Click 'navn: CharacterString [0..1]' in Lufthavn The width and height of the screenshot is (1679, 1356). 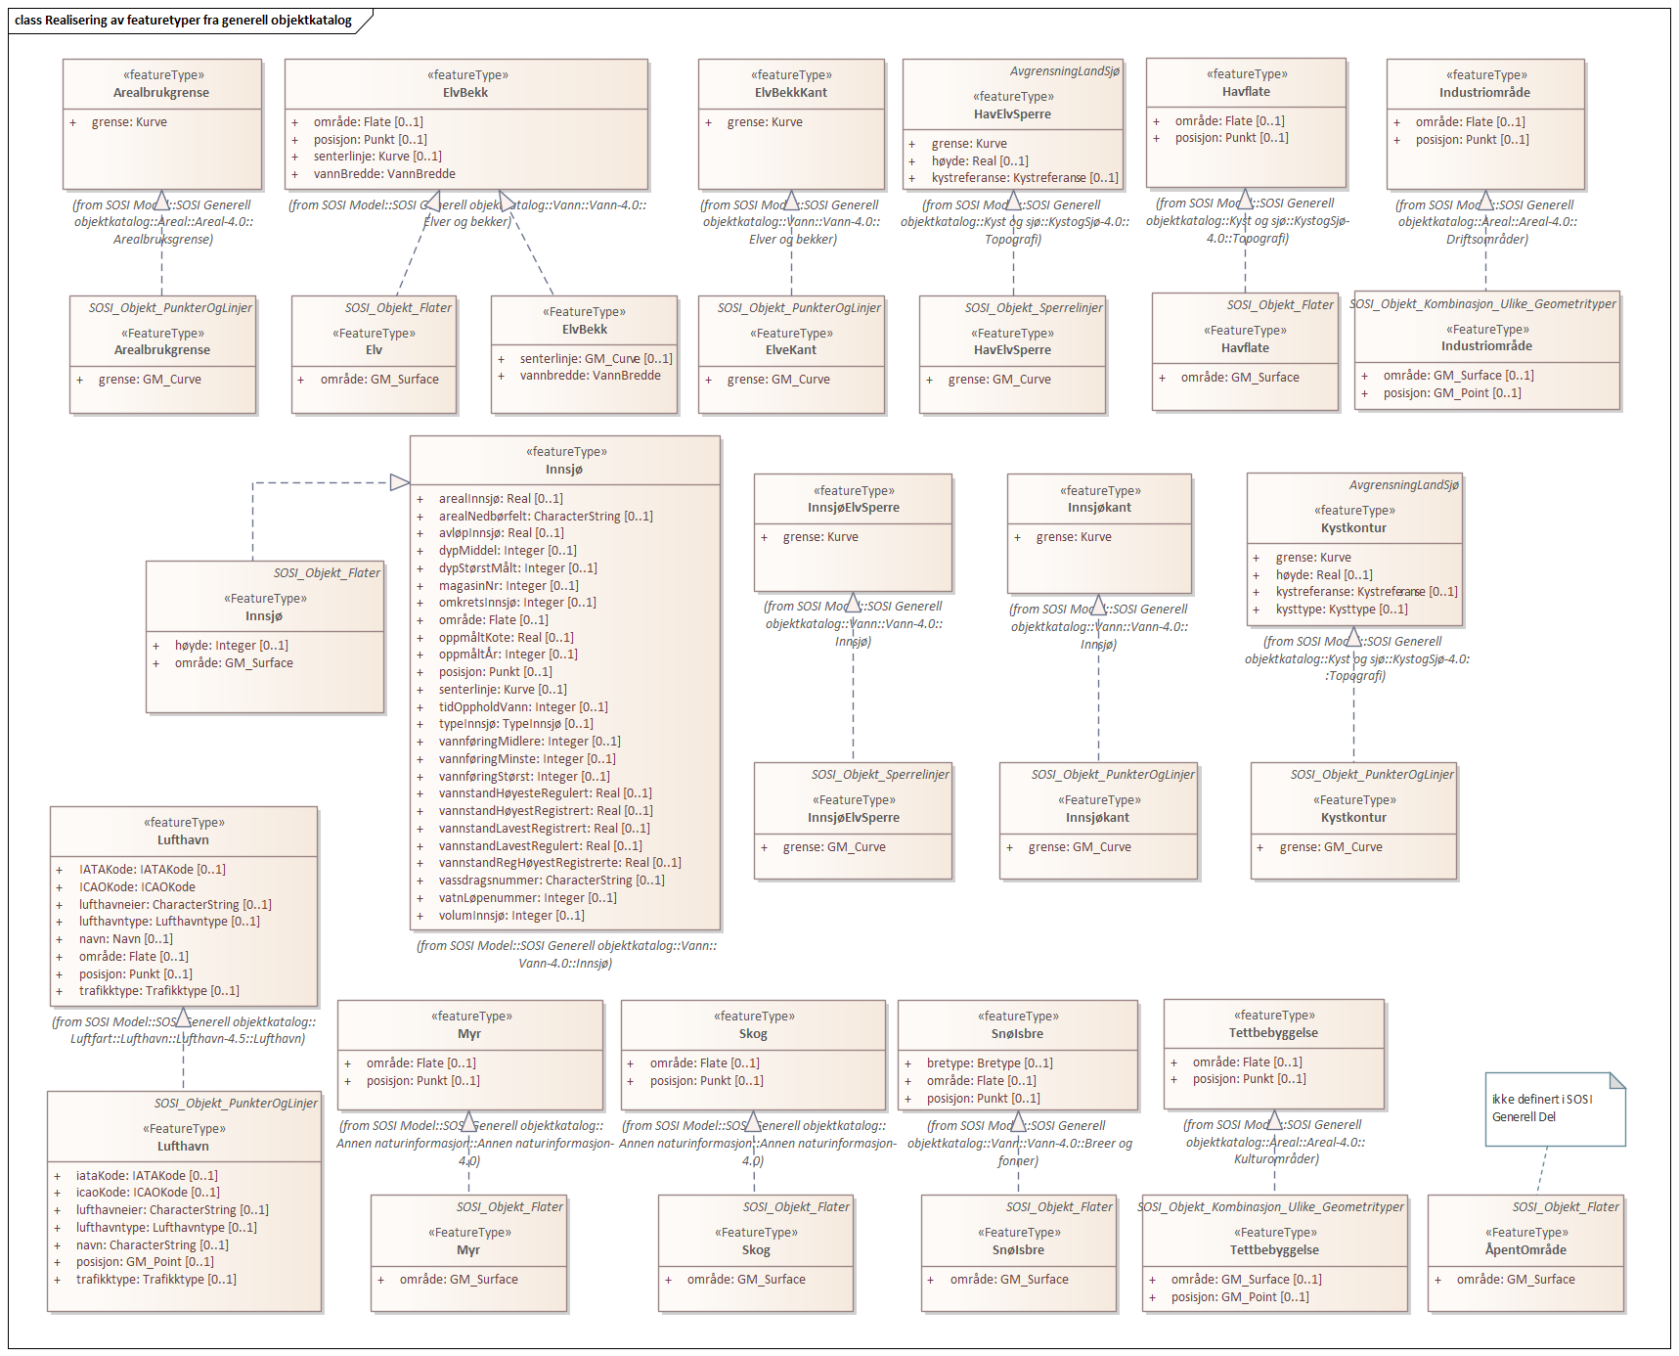pyautogui.click(x=152, y=1244)
